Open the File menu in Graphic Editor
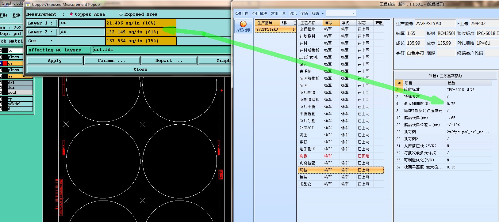The image size is (499, 222). 4,15
